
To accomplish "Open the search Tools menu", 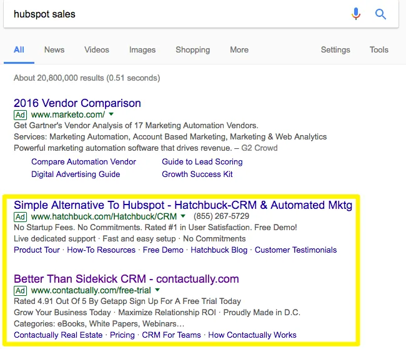I will pyautogui.click(x=379, y=50).
